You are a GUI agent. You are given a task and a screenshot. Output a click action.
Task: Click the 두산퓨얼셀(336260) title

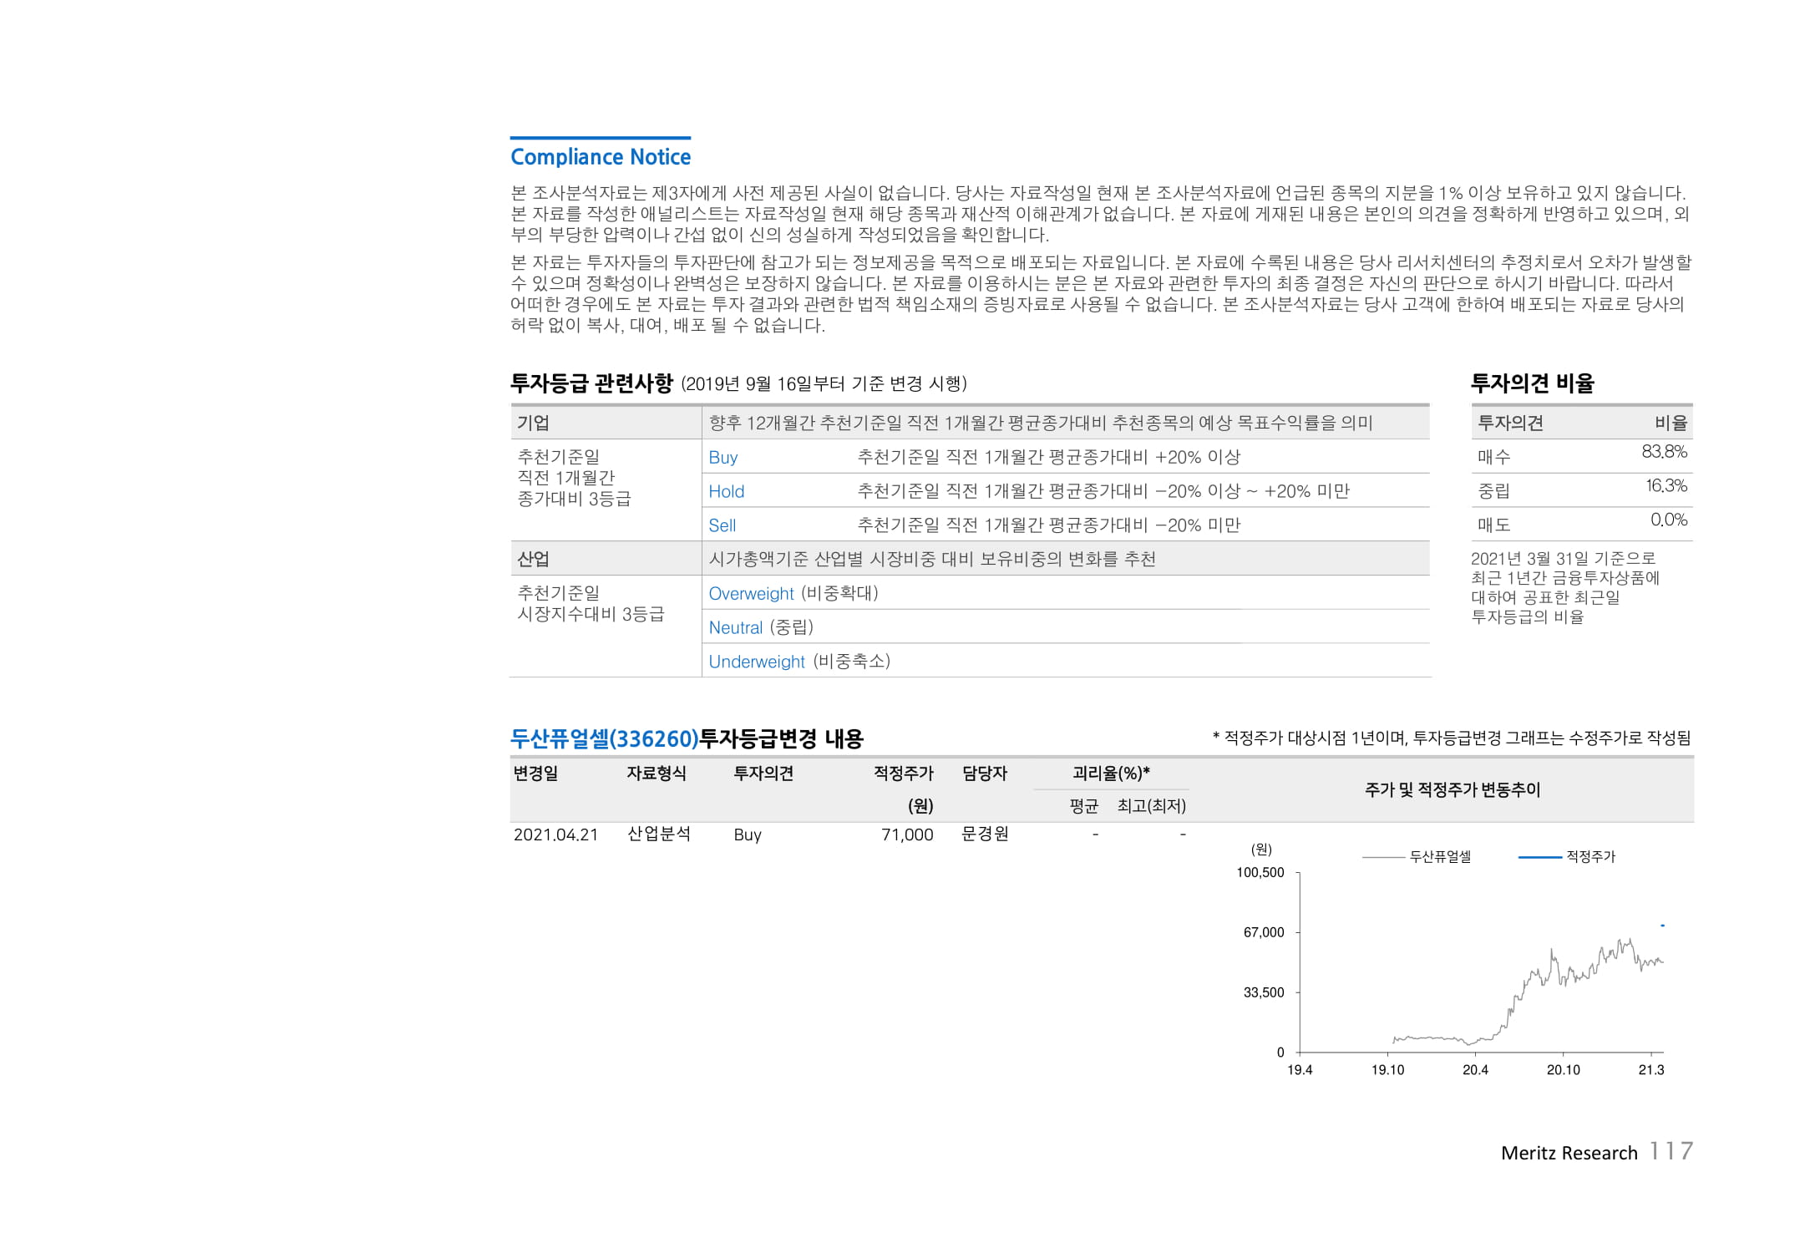pyautogui.click(x=604, y=738)
